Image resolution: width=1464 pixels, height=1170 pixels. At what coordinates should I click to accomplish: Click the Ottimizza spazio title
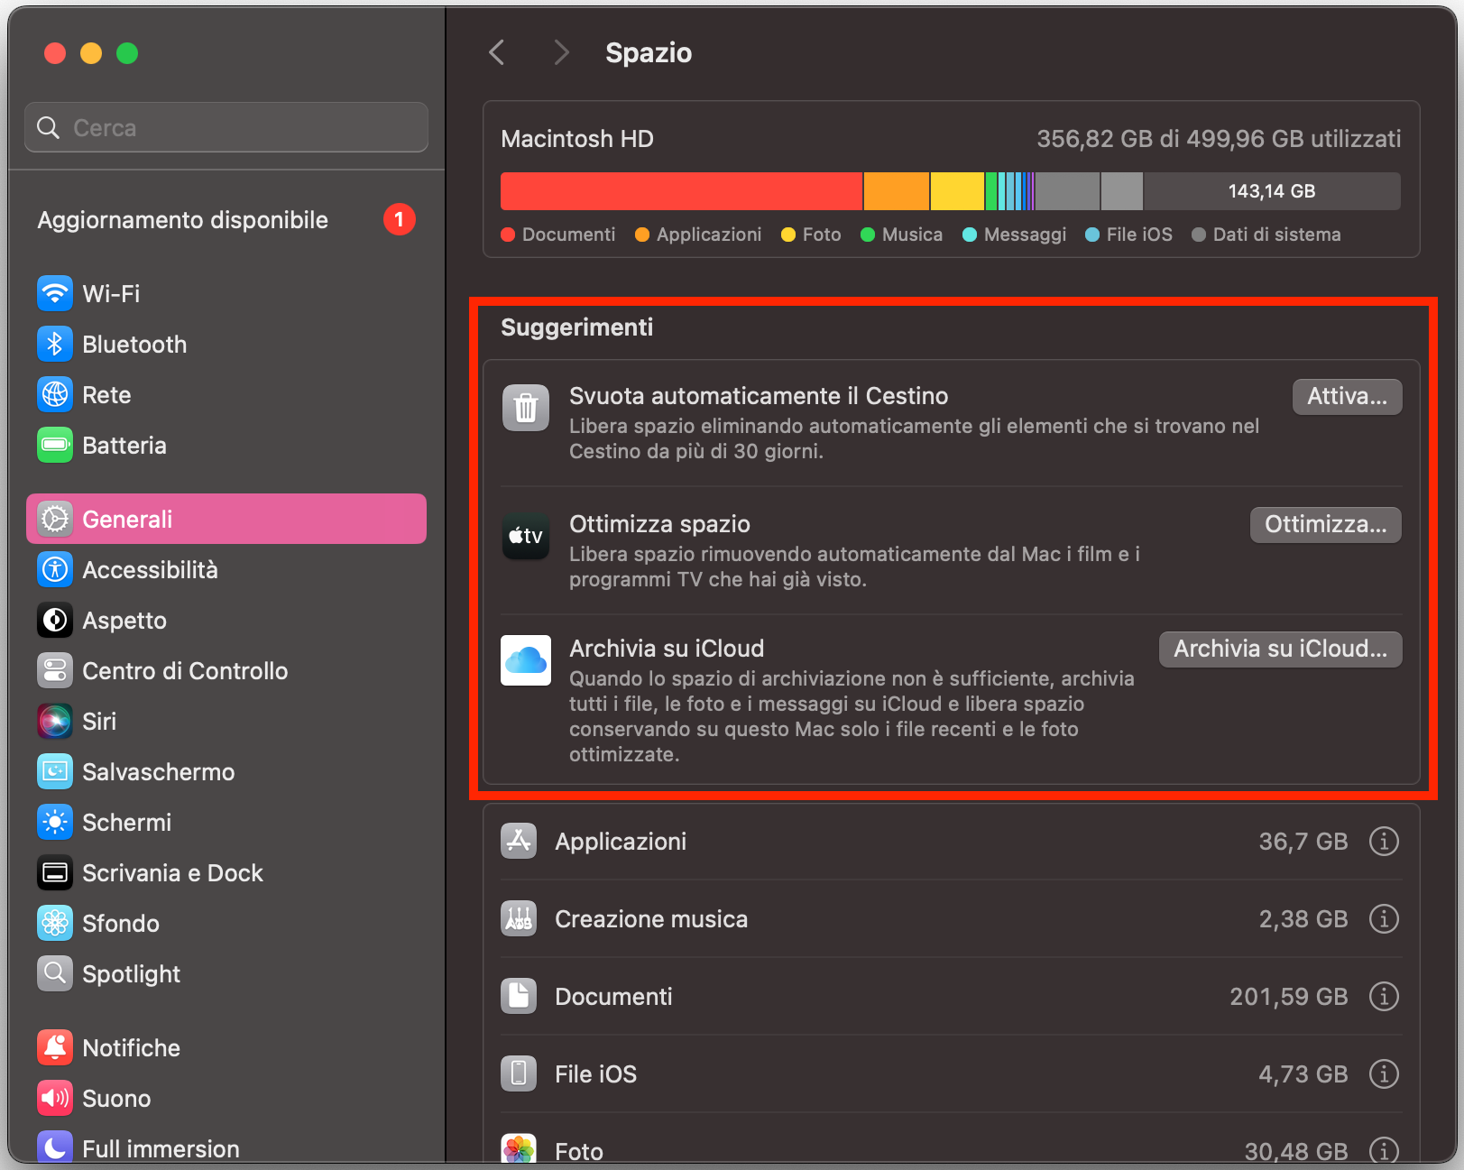click(659, 524)
